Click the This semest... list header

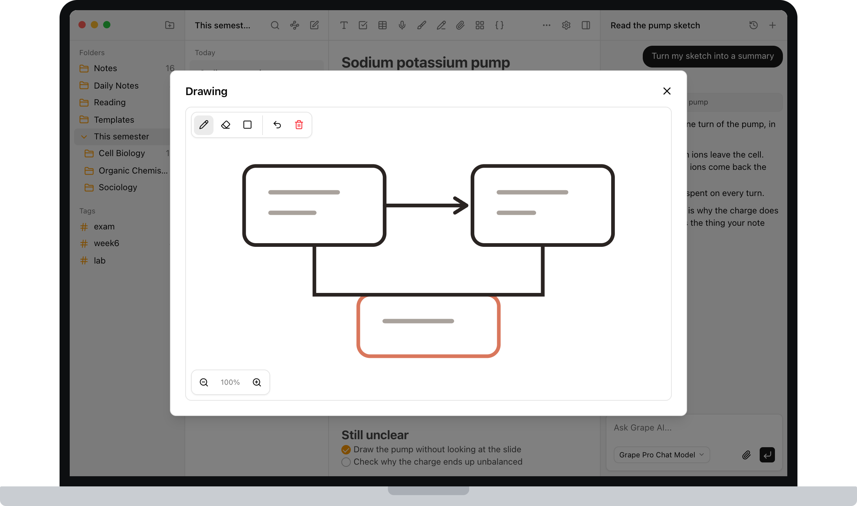tap(222, 25)
